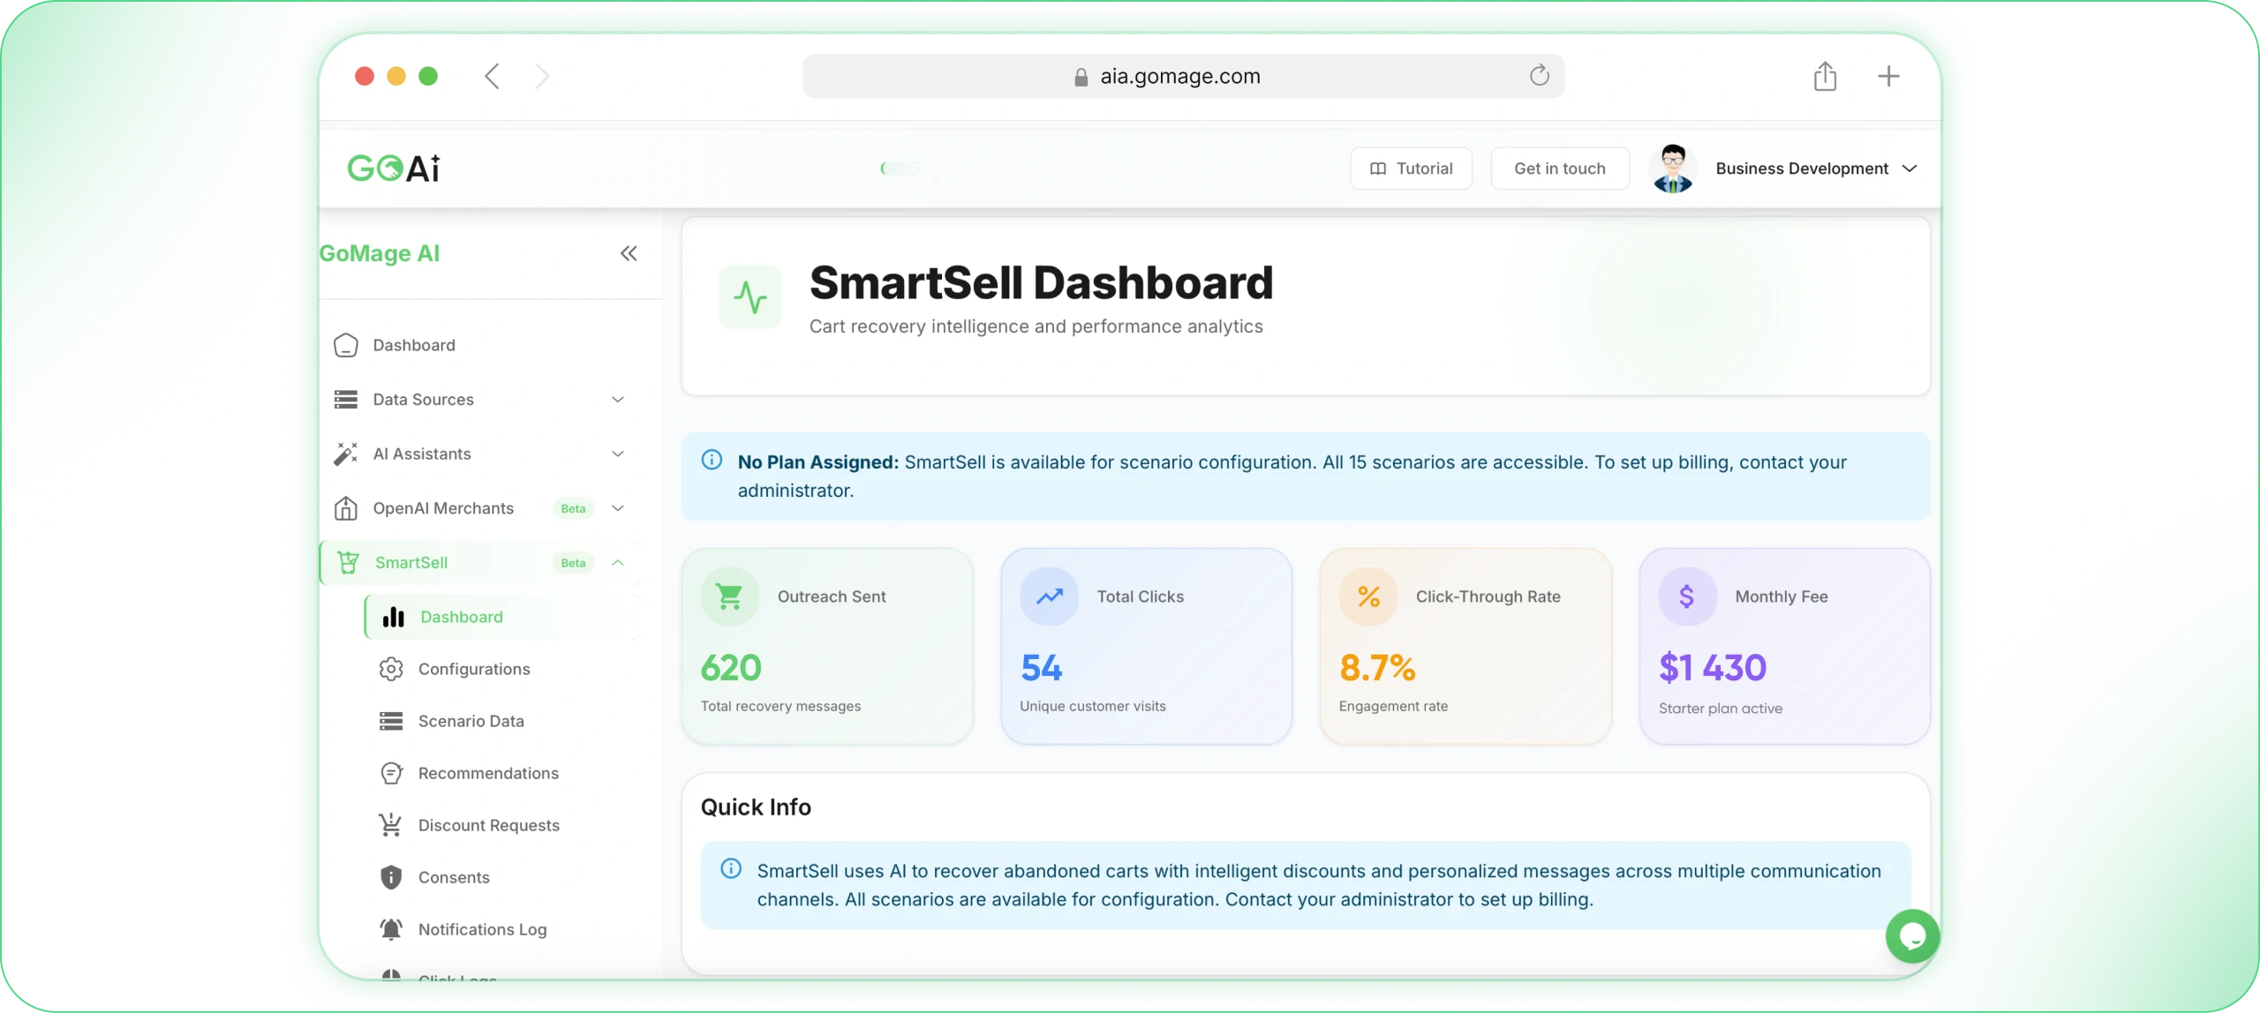Click the No Plan Assigned label

pyautogui.click(x=818, y=462)
